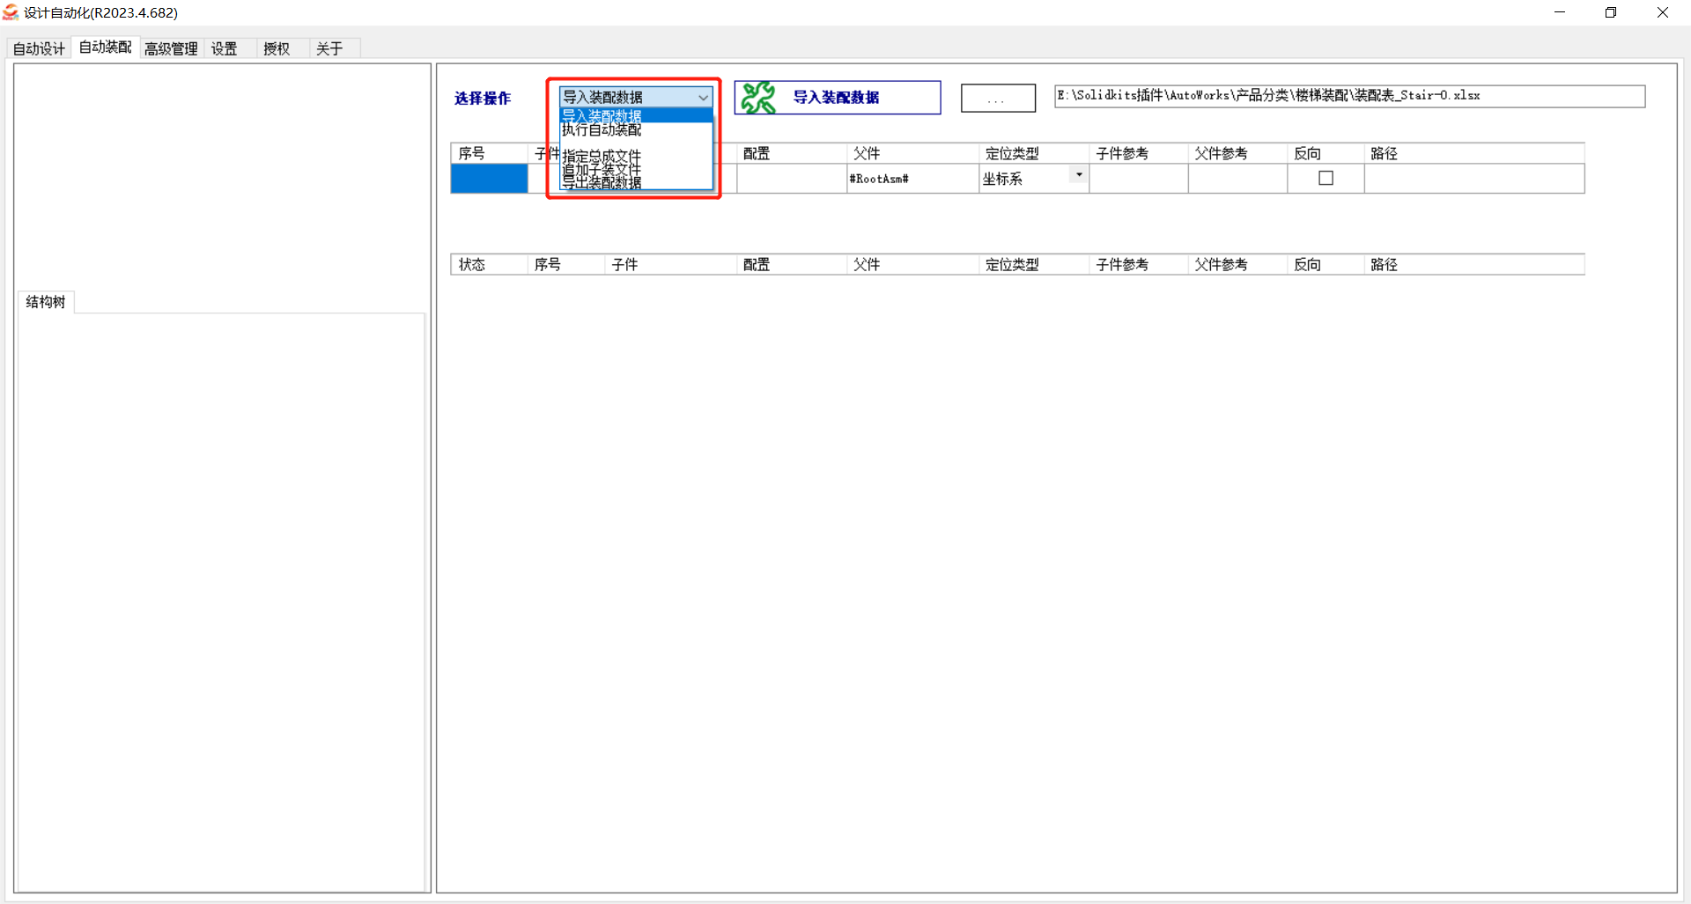The height and width of the screenshot is (904, 1691).
Task: Click the ... browse button
Action: coord(998,98)
